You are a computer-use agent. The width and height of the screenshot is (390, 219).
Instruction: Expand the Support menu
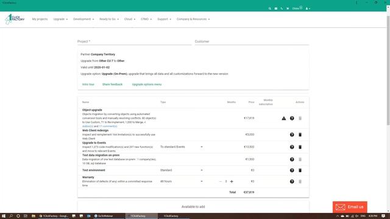click(x=164, y=19)
